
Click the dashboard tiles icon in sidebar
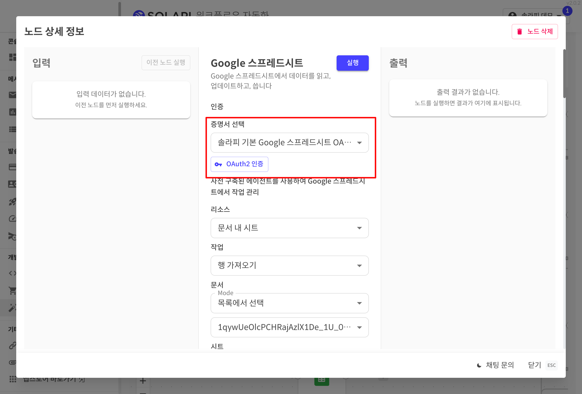(x=12, y=57)
